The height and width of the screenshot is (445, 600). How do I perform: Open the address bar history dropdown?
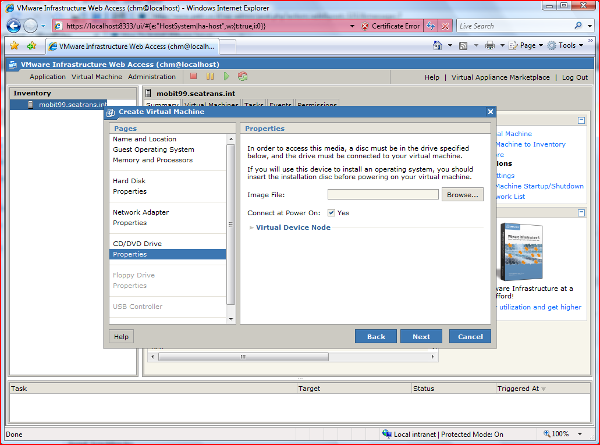352,26
